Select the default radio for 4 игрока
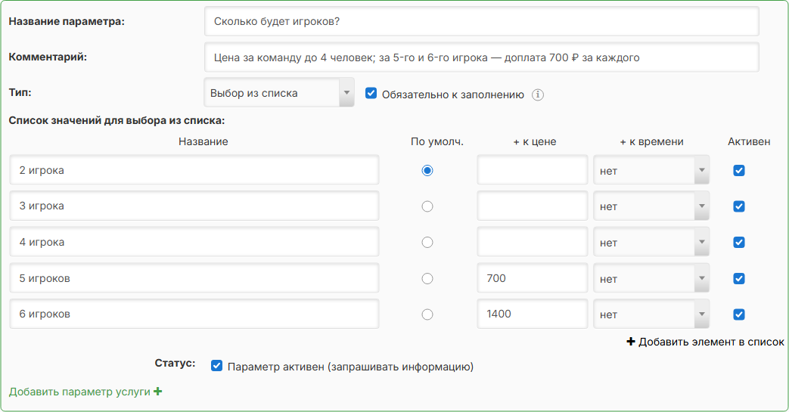789x412 pixels. pos(427,243)
